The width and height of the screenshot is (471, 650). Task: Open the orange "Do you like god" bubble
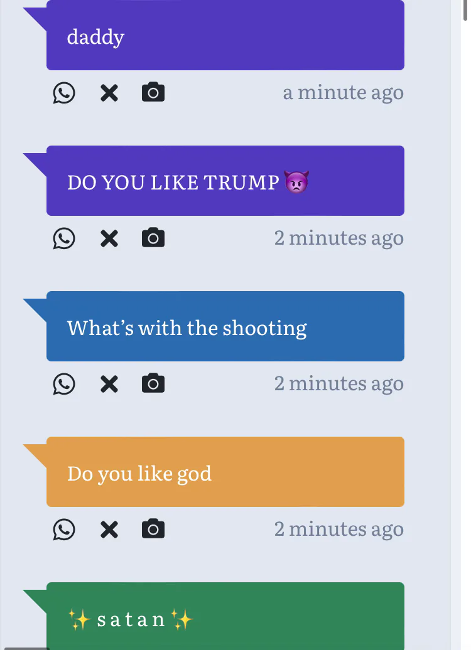coord(225,472)
